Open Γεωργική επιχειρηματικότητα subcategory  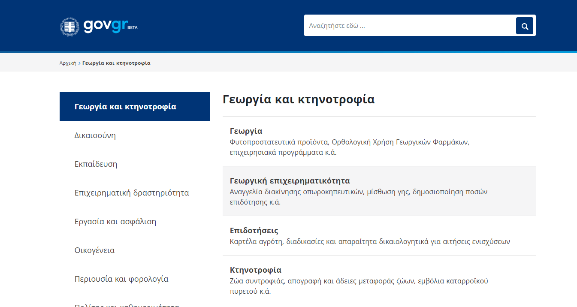(290, 181)
